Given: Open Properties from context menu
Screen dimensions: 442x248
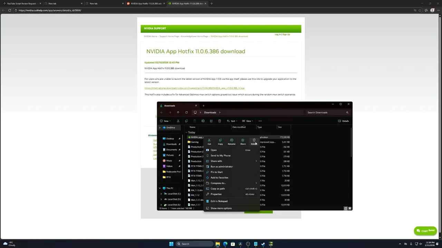Looking at the screenshot, I should 231,194.
